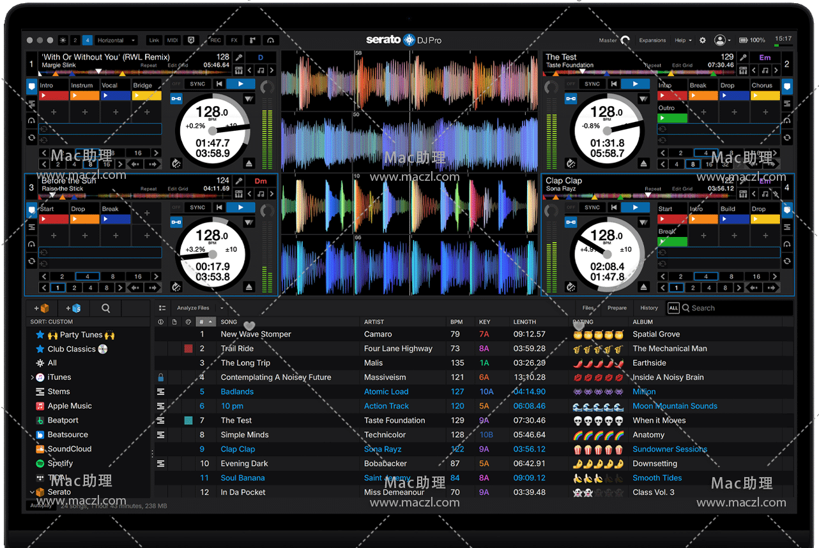Switch to the Prepare tab
This screenshot has width=819, height=548.
click(x=616, y=308)
